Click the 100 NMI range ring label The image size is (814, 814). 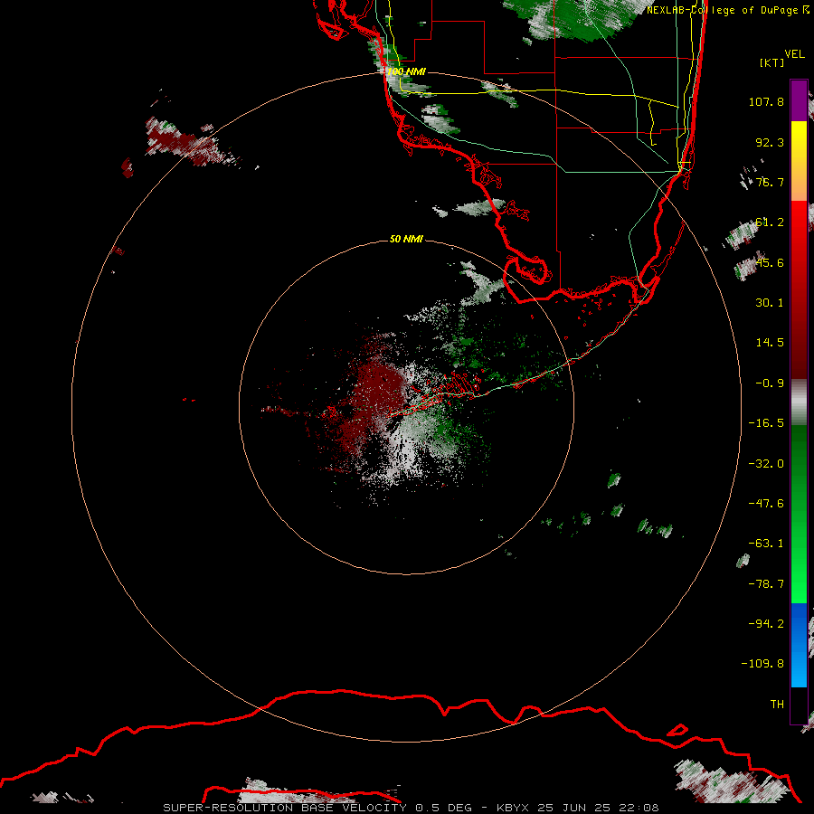click(406, 71)
